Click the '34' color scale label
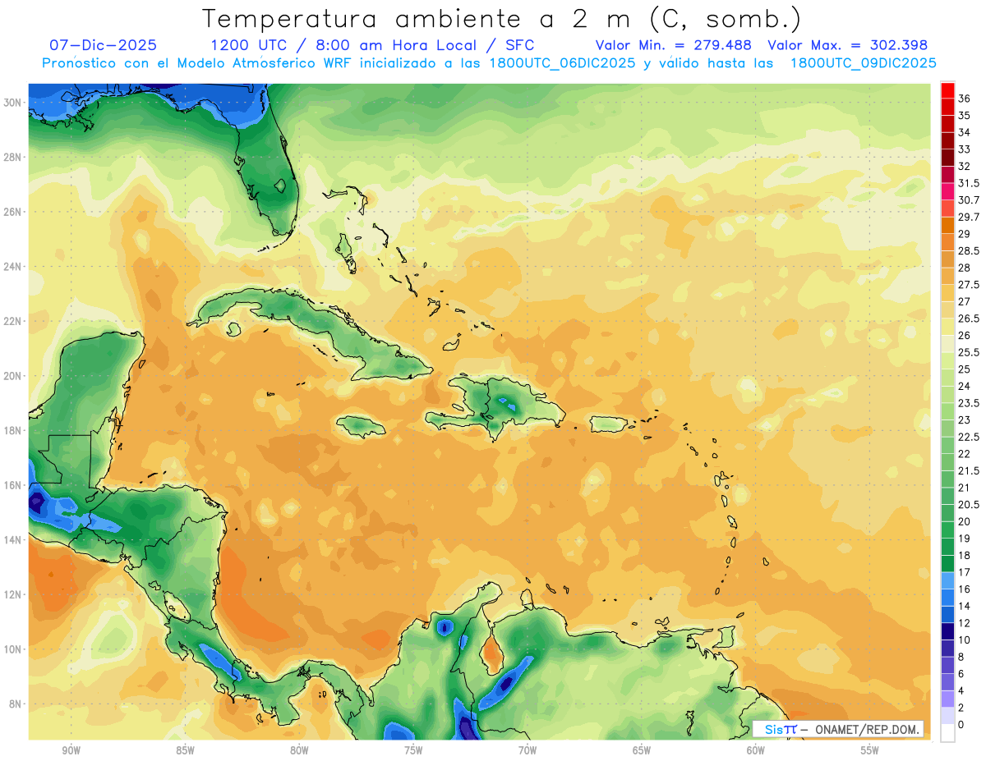Screen dimensions: 986x761 pyautogui.click(x=964, y=132)
